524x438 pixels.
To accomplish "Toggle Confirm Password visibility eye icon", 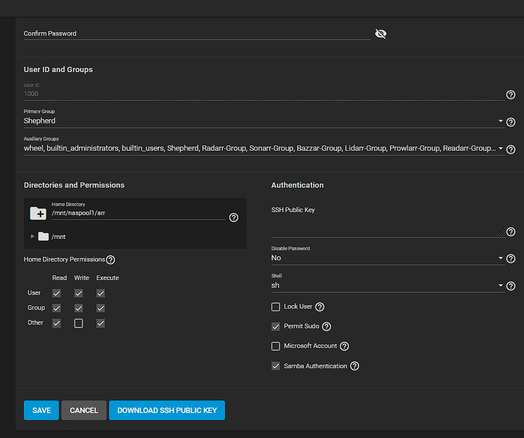I will click(x=381, y=34).
